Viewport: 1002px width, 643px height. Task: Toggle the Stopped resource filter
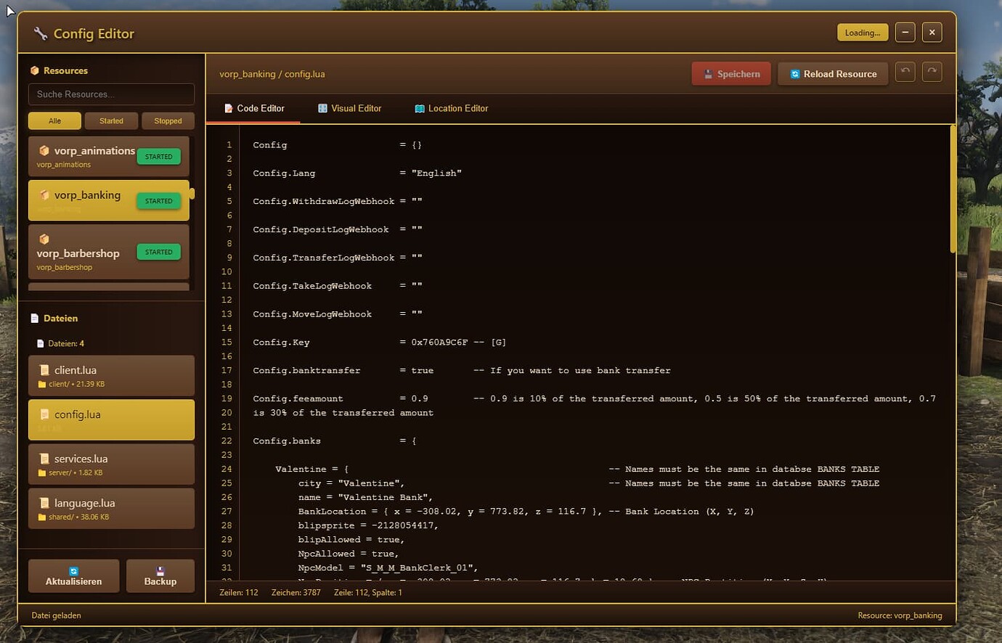tap(168, 120)
